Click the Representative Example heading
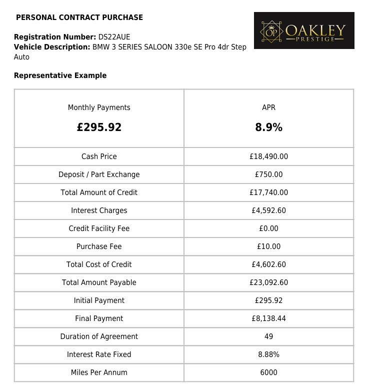This screenshot has height=387, width=366. (x=60, y=75)
